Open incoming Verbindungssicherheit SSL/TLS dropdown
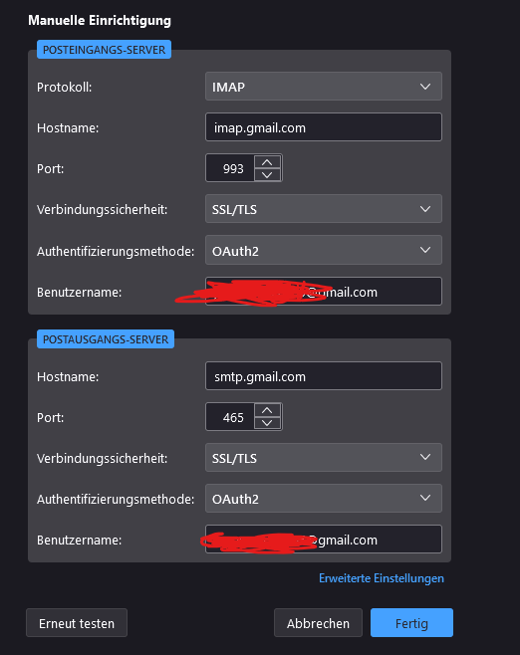The image size is (520, 655). 324,209
